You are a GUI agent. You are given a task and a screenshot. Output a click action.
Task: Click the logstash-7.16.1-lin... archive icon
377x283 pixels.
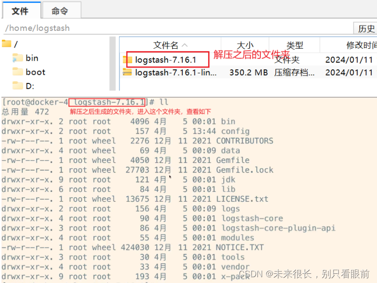coord(127,72)
